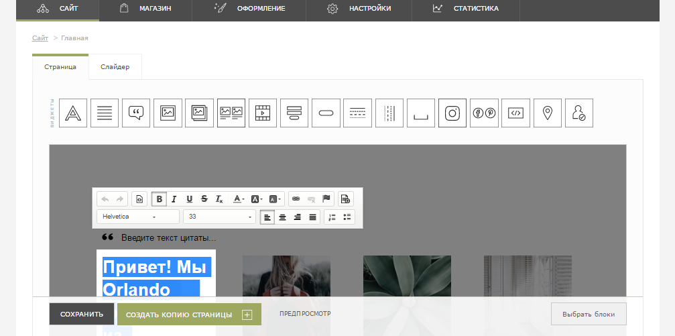Center align the text
The width and height of the screenshot is (675, 336).
282,217
